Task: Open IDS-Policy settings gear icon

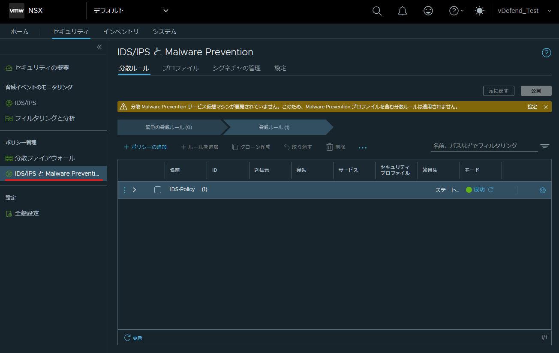Action: coord(543,190)
